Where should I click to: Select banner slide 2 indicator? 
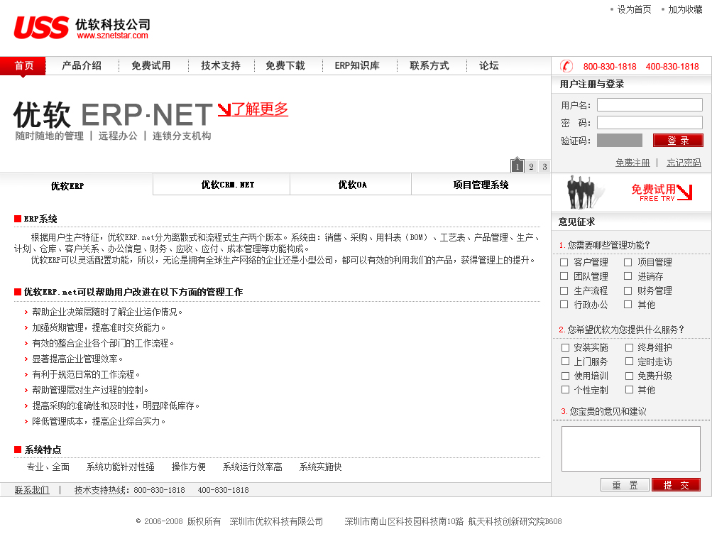click(531, 167)
